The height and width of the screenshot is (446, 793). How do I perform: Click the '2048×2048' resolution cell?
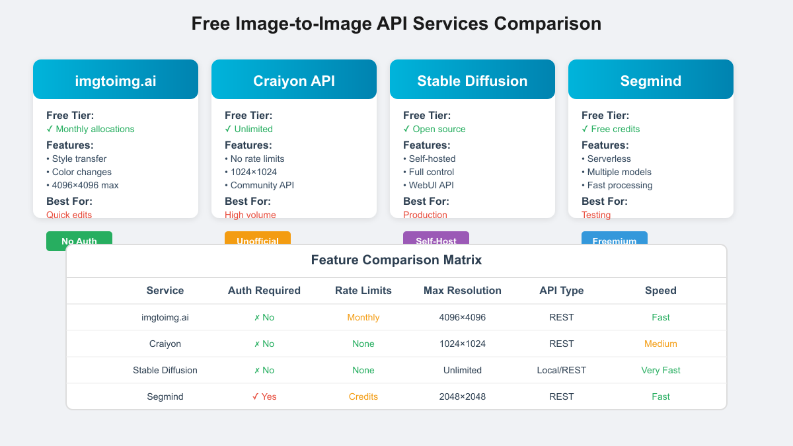tap(463, 396)
